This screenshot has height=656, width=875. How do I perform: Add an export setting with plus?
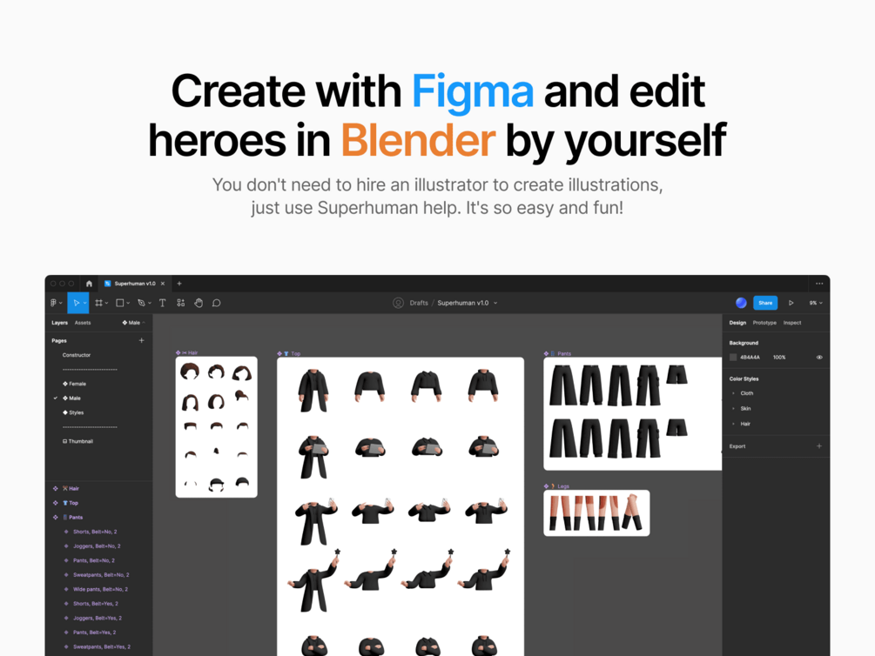[819, 445]
